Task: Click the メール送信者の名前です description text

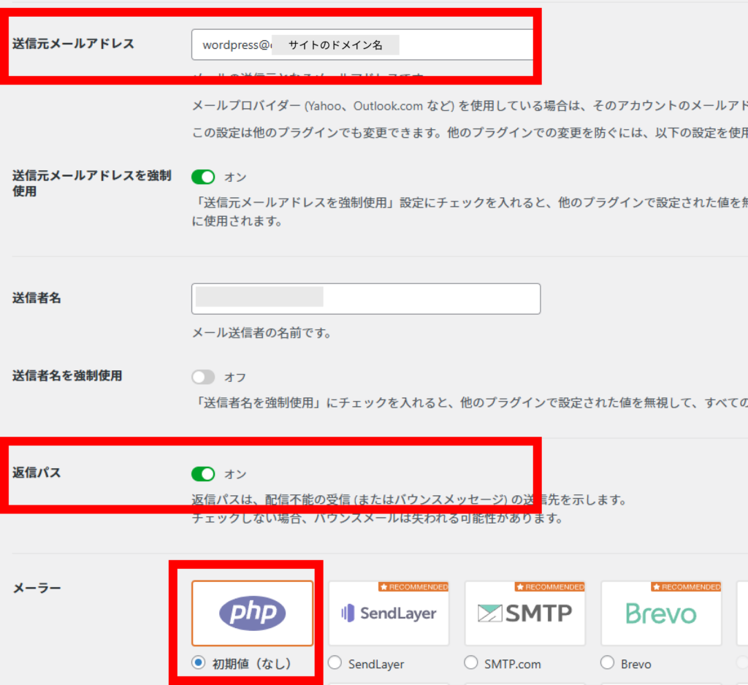Action: [262, 333]
